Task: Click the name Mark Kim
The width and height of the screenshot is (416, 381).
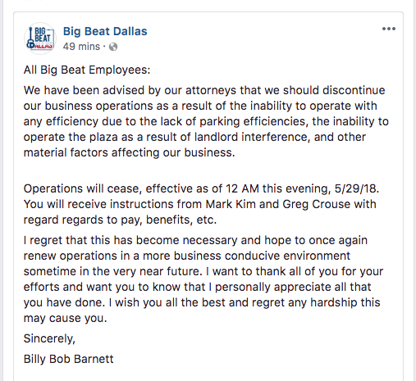Action: [231, 204]
